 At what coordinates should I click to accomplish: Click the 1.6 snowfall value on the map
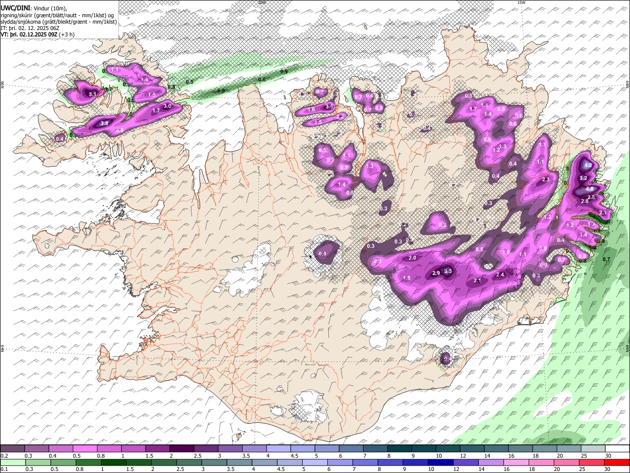click(x=311, y=110)
